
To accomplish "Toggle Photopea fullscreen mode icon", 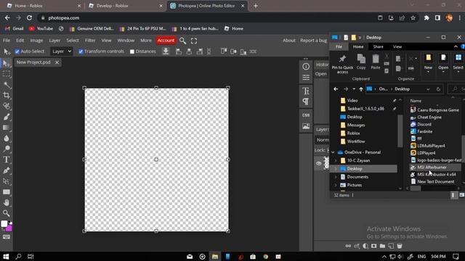I will point(194,41).
